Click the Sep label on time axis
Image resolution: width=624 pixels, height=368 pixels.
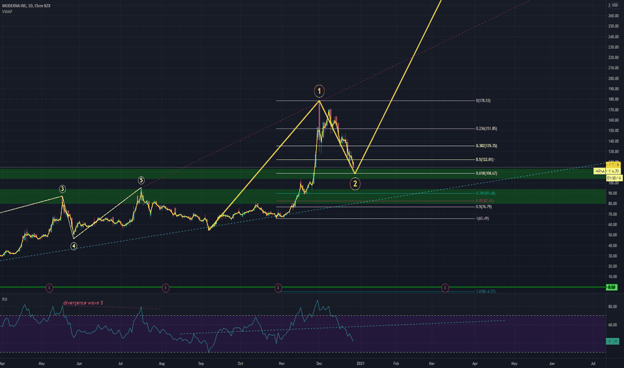click(201, 363)
